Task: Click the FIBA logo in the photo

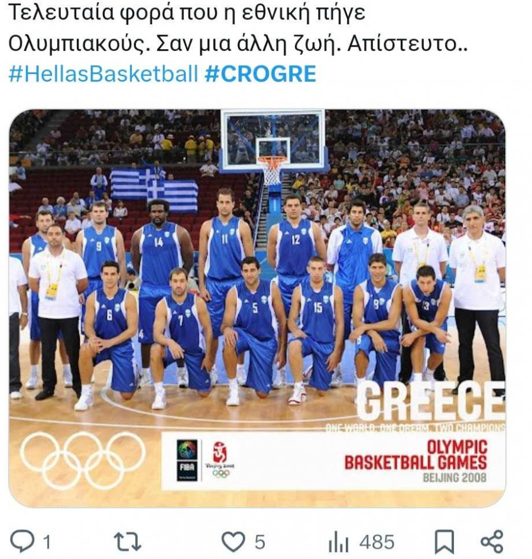Action: click(x=187, y=460)
